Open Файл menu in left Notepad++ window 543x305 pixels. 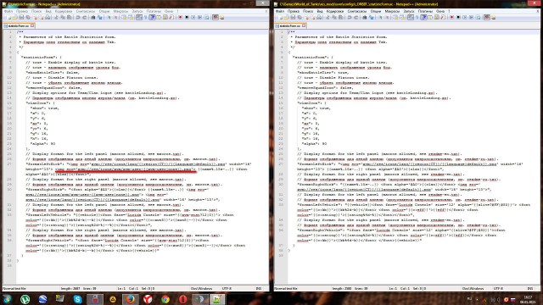click(8, 11)
